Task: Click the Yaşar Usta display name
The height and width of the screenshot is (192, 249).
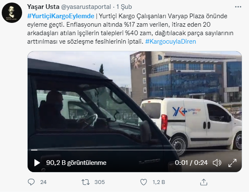Action: click(43, 7)
